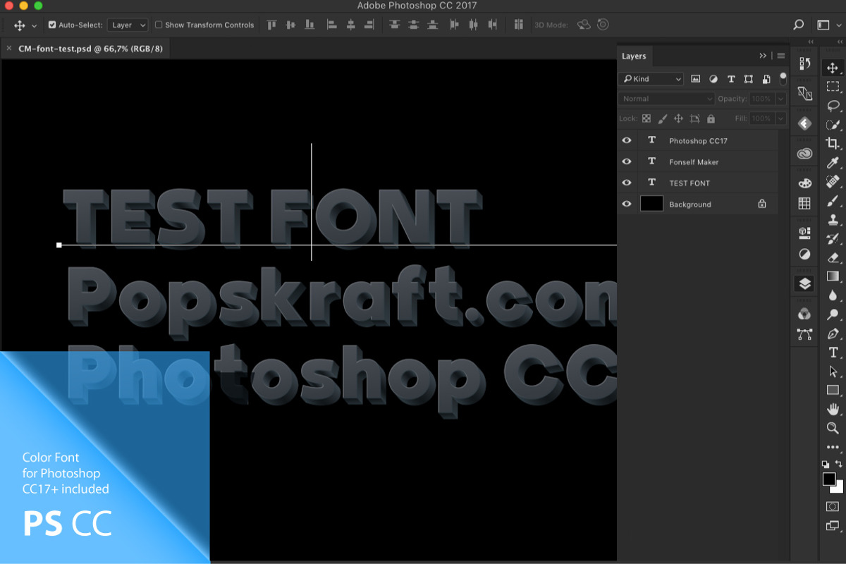Screen dimensions: 846x564
Task: Close the CM-font-test.psd document tab
Action: 8,49
